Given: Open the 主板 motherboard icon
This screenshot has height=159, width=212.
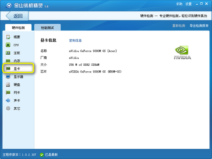Looking at the screenshot, I should pyautogui.click(x=8, y=53).
